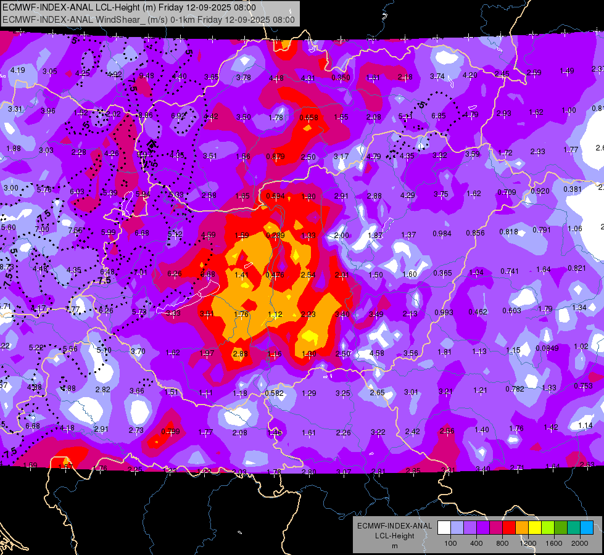604x555 pixels.
Task: Select the blue legend color swatch
Action: (x=587, y=528)
